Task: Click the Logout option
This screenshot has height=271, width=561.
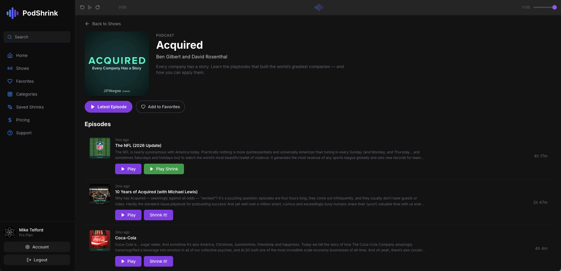Action: click(37, 260)
